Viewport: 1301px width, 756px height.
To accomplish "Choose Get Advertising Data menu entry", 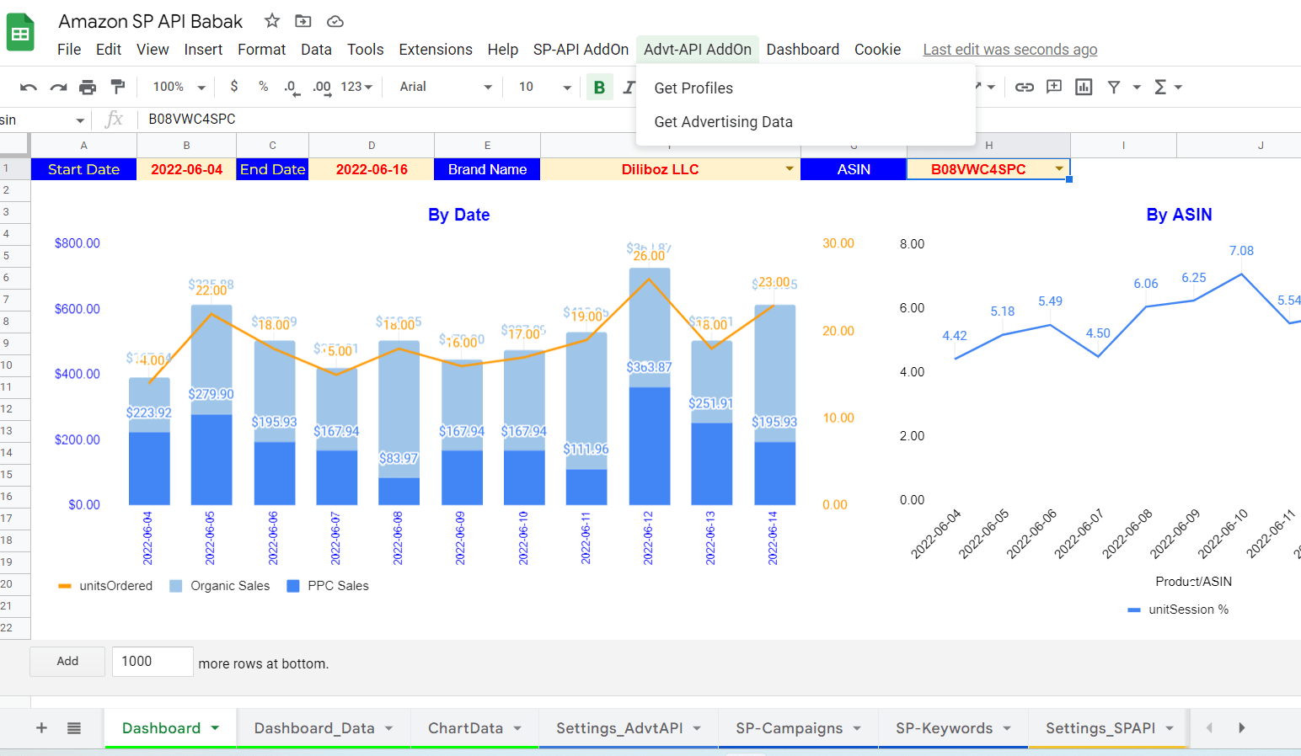I will [x=806, y=122].
